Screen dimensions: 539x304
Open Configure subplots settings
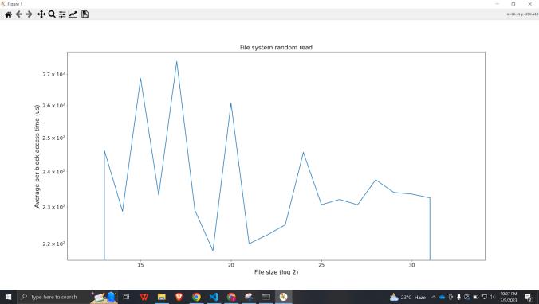click(62, 14)
